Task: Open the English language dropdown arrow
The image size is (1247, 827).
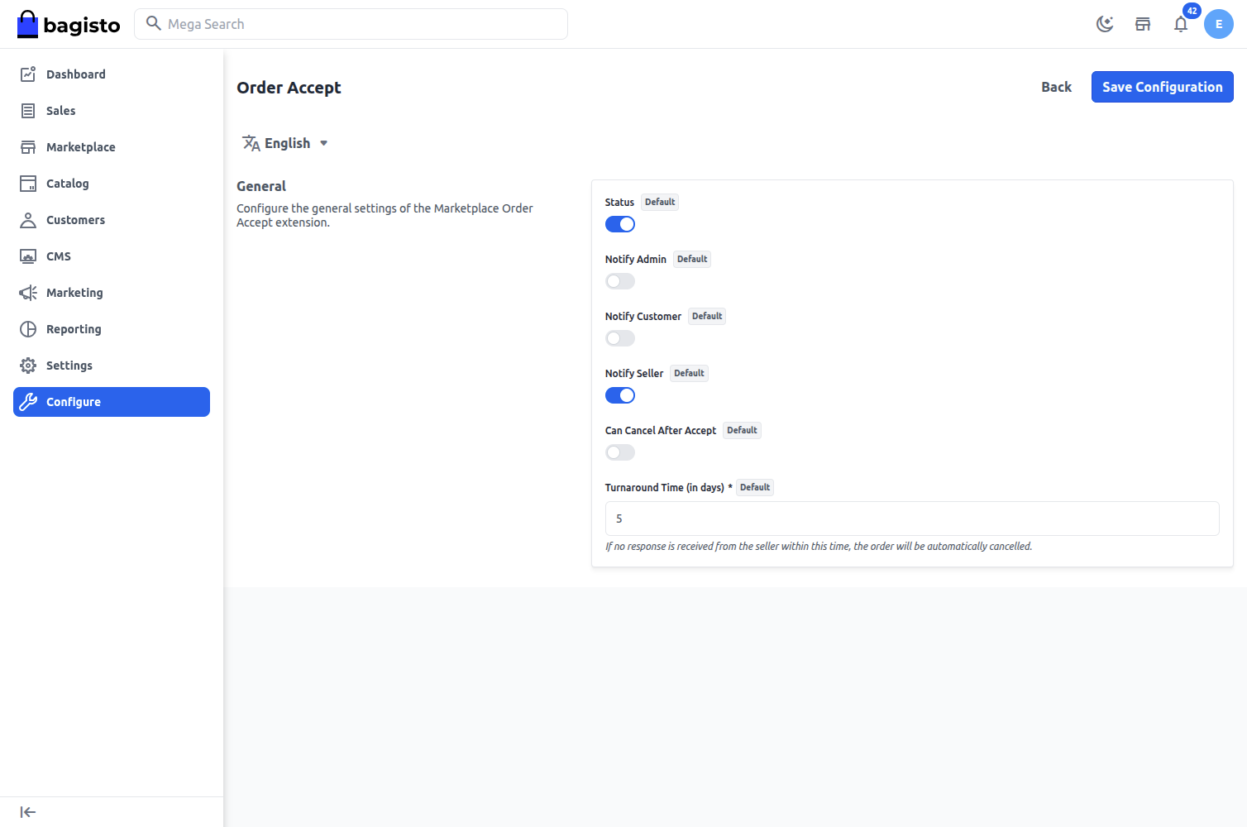Action: tap(324, 143)
